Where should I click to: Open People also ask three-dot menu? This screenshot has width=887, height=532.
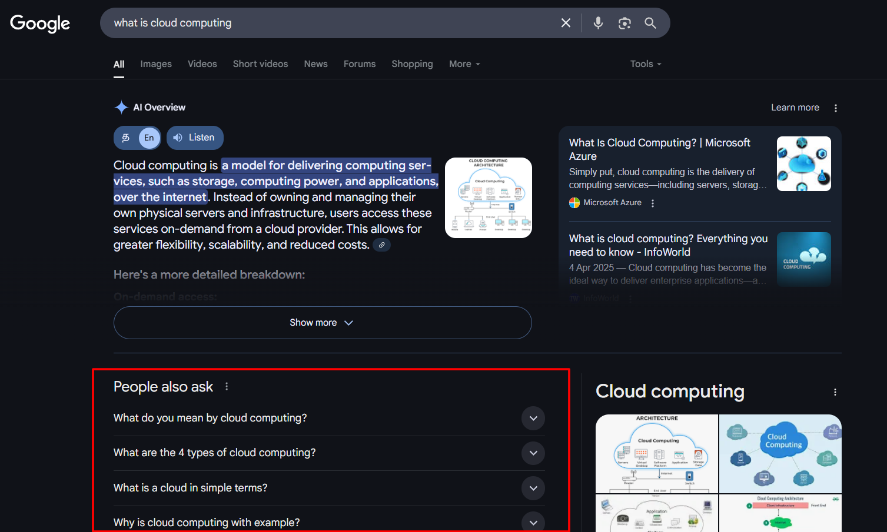227,386
